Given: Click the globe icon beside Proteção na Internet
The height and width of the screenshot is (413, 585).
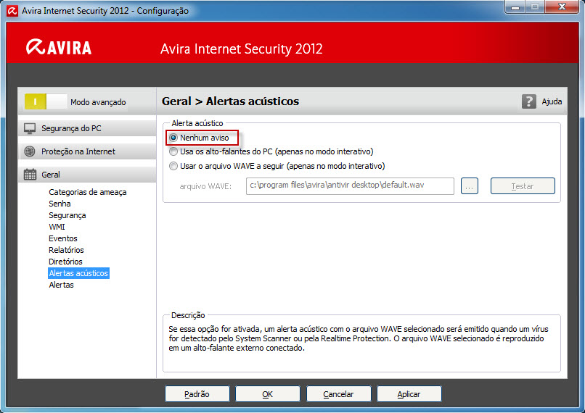Looking at the screenshot, I should coord(30,151).
